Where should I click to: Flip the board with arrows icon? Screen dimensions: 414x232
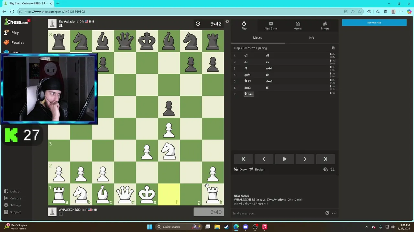(332, 169)
